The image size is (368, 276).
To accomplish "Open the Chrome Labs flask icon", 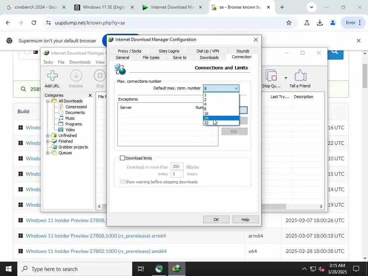I will [x=307, y=23].
